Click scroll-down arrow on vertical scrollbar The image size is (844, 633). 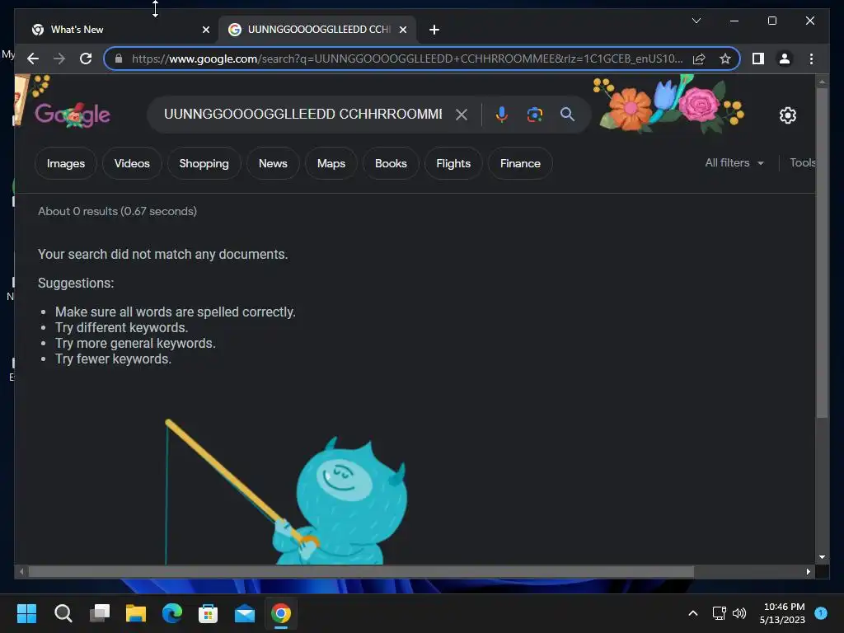(822, 557)
